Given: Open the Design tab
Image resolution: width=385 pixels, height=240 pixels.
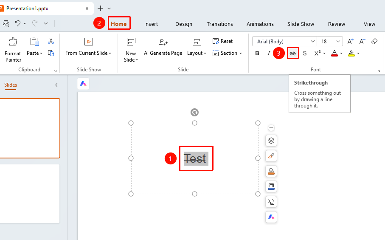Looking at the screenshot, I should [x=184, y=24].
